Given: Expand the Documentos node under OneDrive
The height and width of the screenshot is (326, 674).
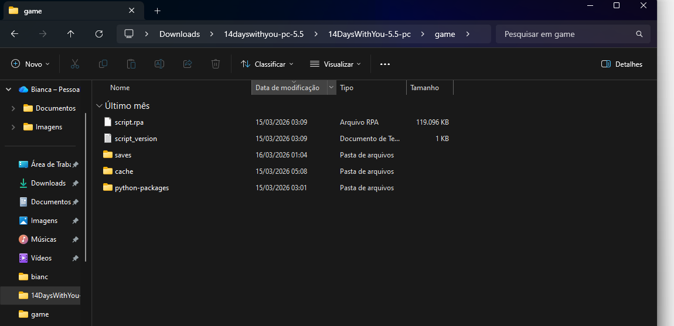Looking at the screenshot, I should pyautogui.click(x=13, y=108).
